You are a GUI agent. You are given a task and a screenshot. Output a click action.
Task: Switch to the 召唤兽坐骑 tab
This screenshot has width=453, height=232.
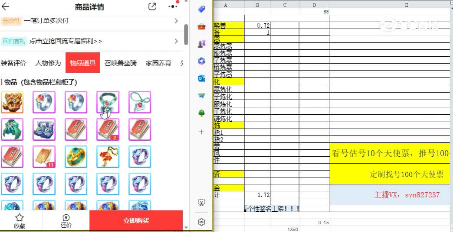(x=121, y=63)
